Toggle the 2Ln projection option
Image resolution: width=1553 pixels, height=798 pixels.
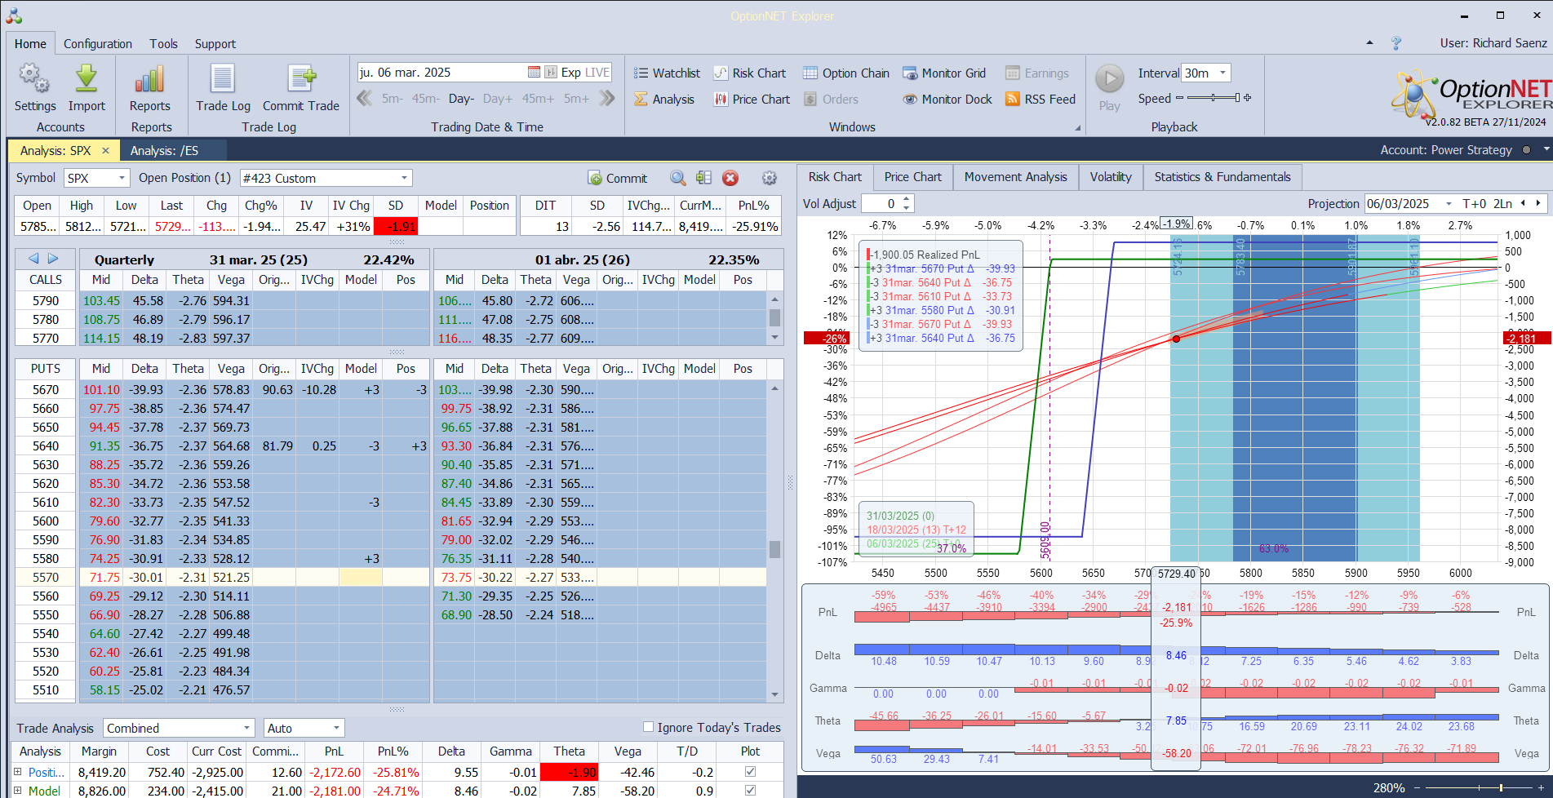[x=1503, y=204]
